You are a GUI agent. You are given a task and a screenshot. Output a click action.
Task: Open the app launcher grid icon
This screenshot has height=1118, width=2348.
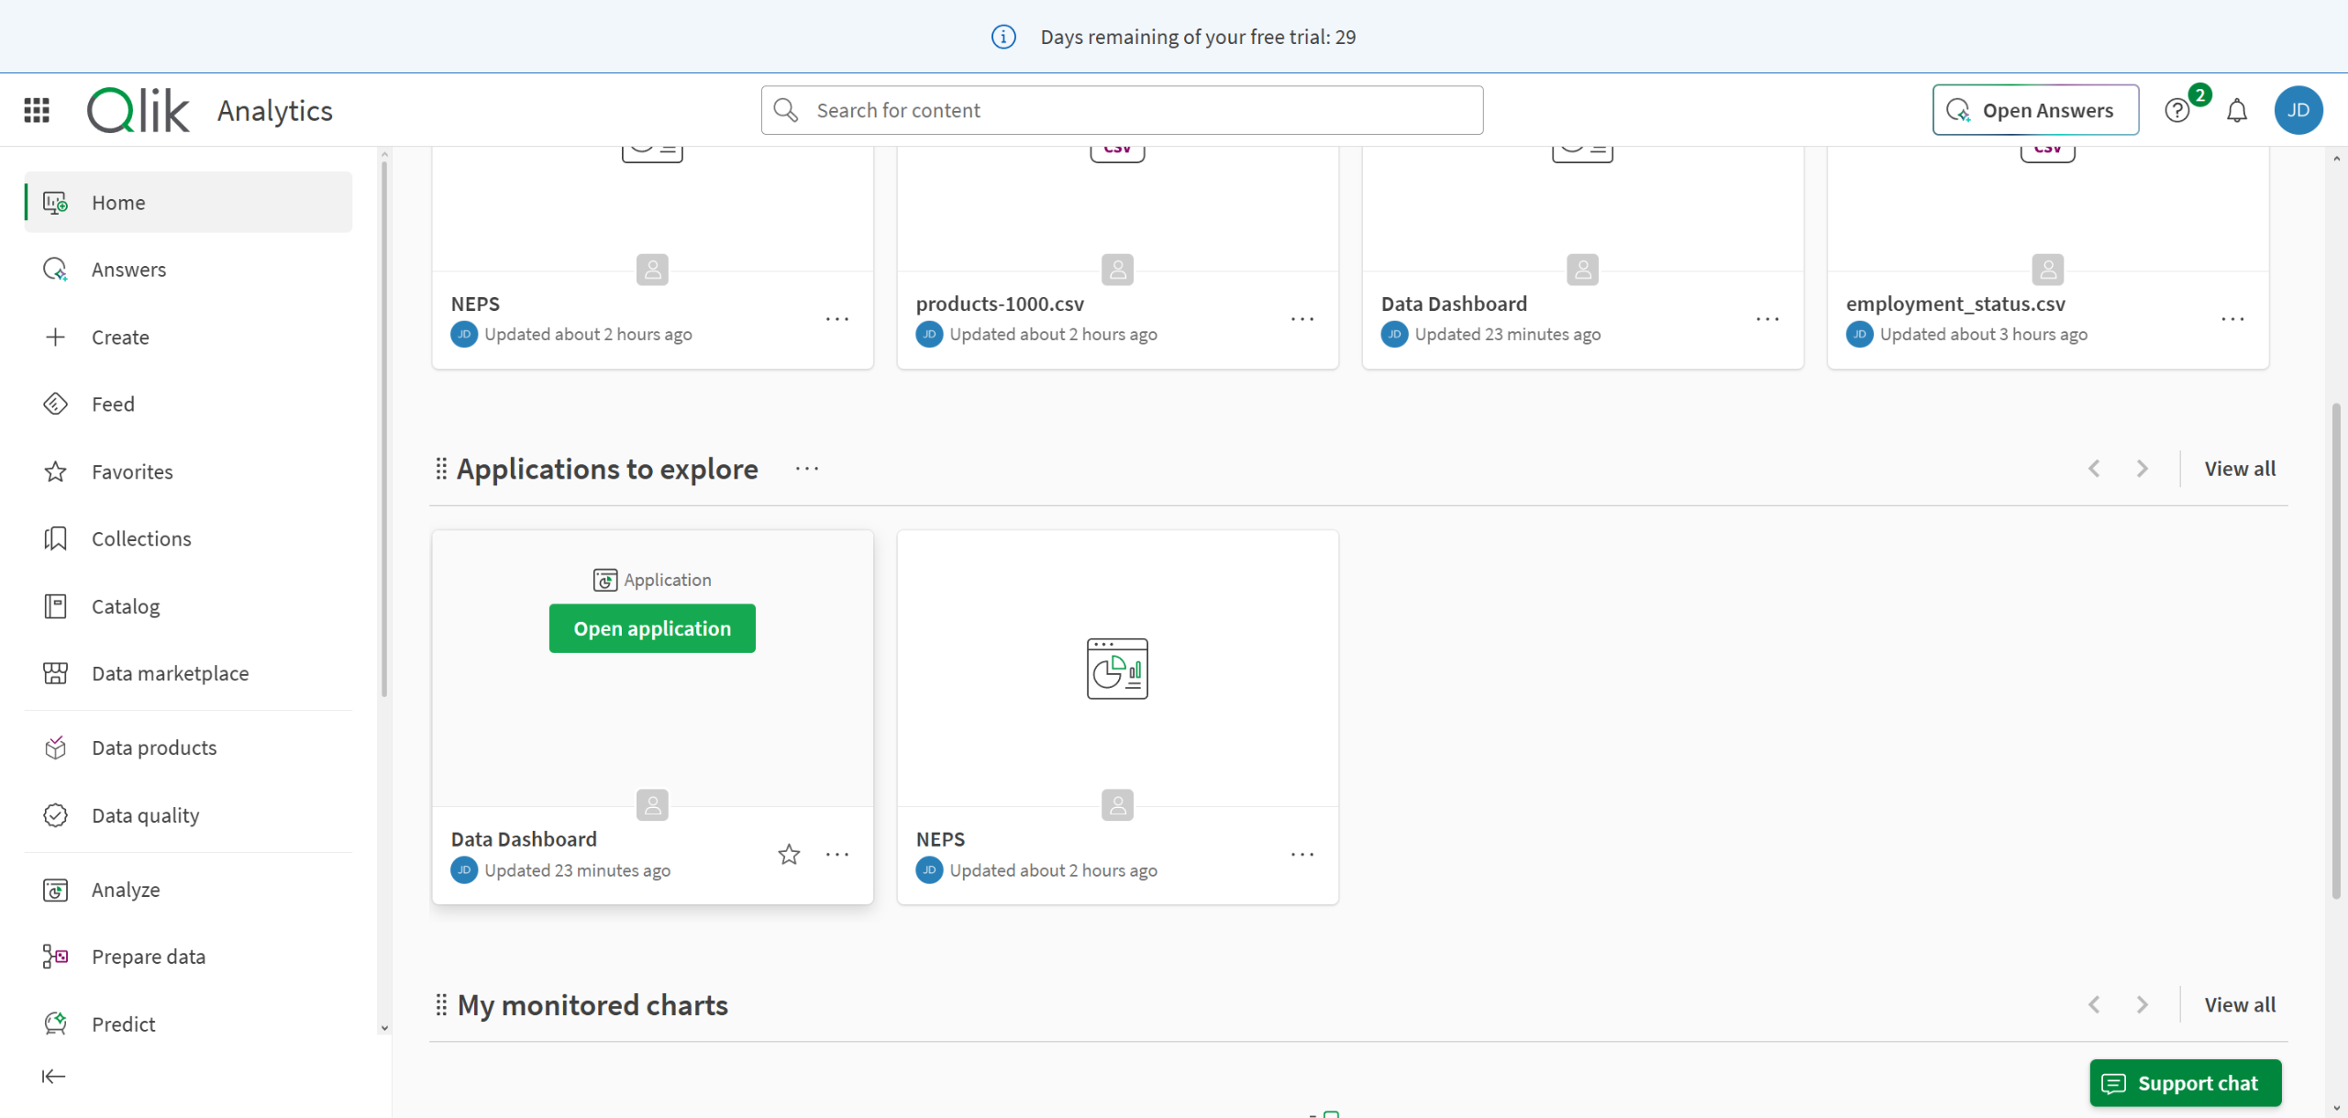pos(37,110)
